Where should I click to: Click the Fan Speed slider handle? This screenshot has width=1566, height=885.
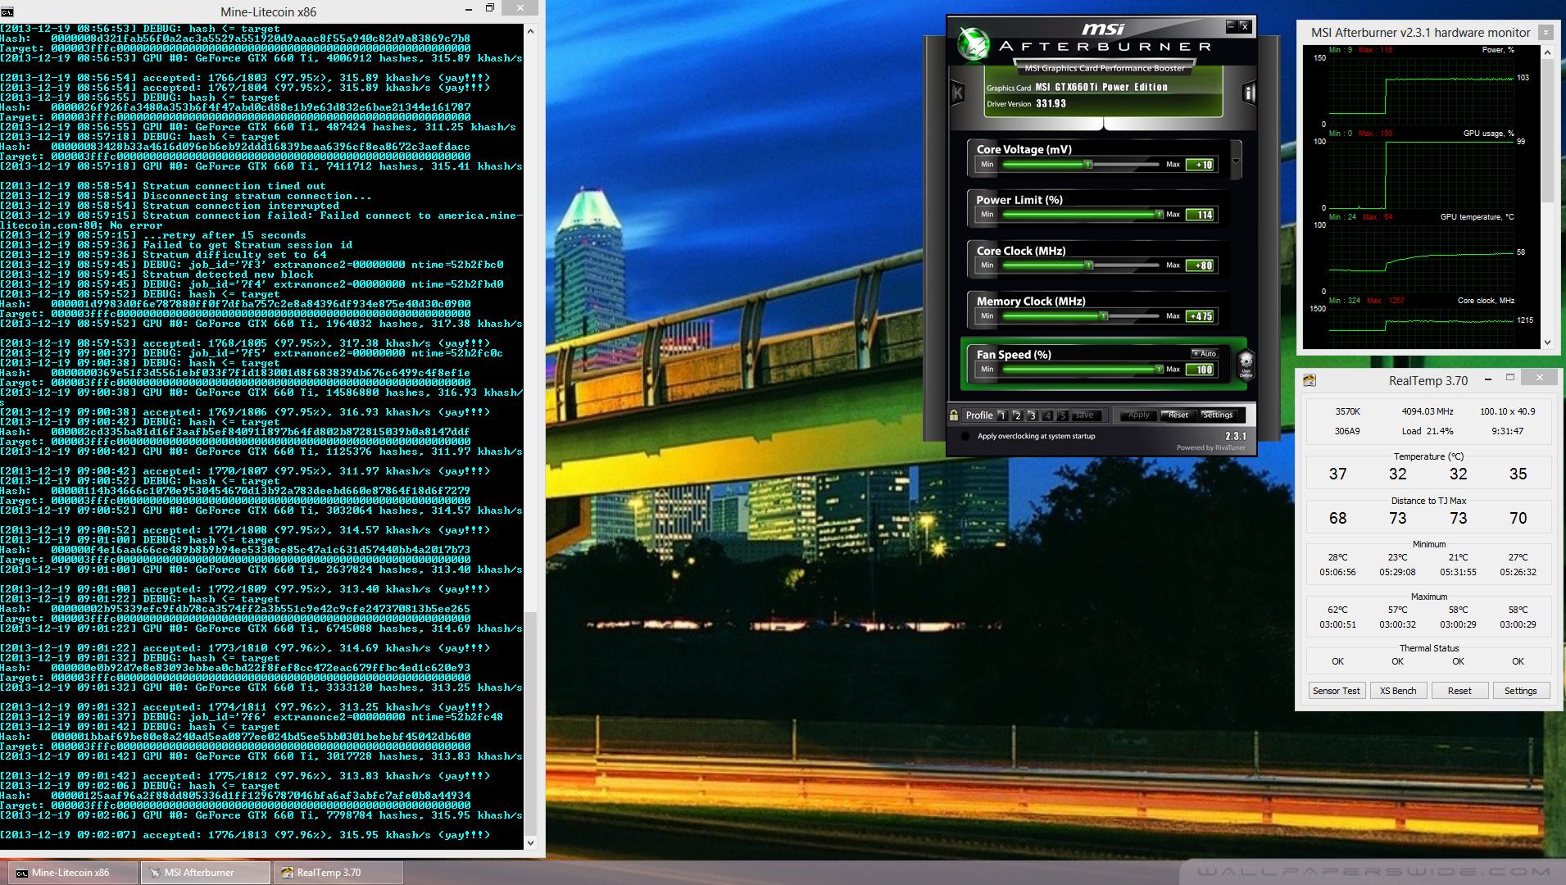pos(1159,369)
